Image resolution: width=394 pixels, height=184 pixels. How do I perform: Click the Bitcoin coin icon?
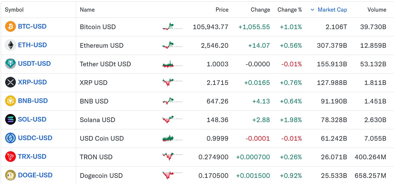pyautogui.click(x=11, y=26)
